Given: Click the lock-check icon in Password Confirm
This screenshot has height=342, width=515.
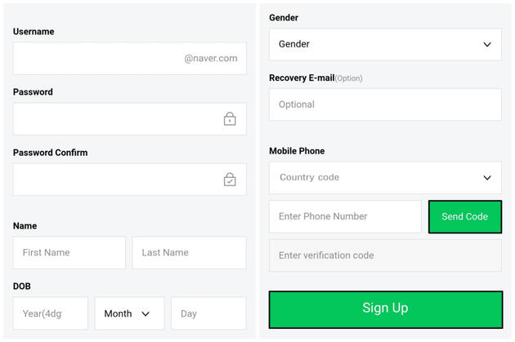Looking at the screenshot, I should (230, 180).
